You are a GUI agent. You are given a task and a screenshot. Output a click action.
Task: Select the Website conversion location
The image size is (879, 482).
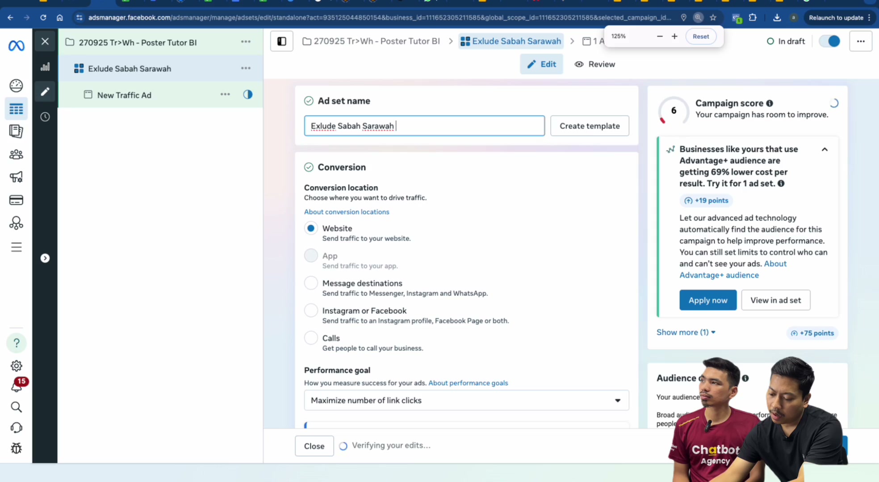point(311,228)
